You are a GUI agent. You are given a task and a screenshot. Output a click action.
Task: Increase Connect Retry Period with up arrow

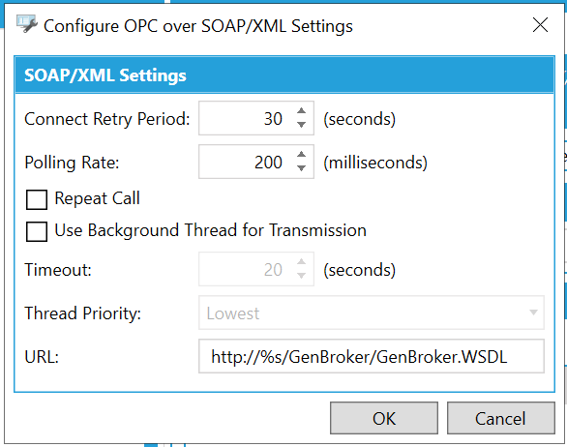click(301, 111)
